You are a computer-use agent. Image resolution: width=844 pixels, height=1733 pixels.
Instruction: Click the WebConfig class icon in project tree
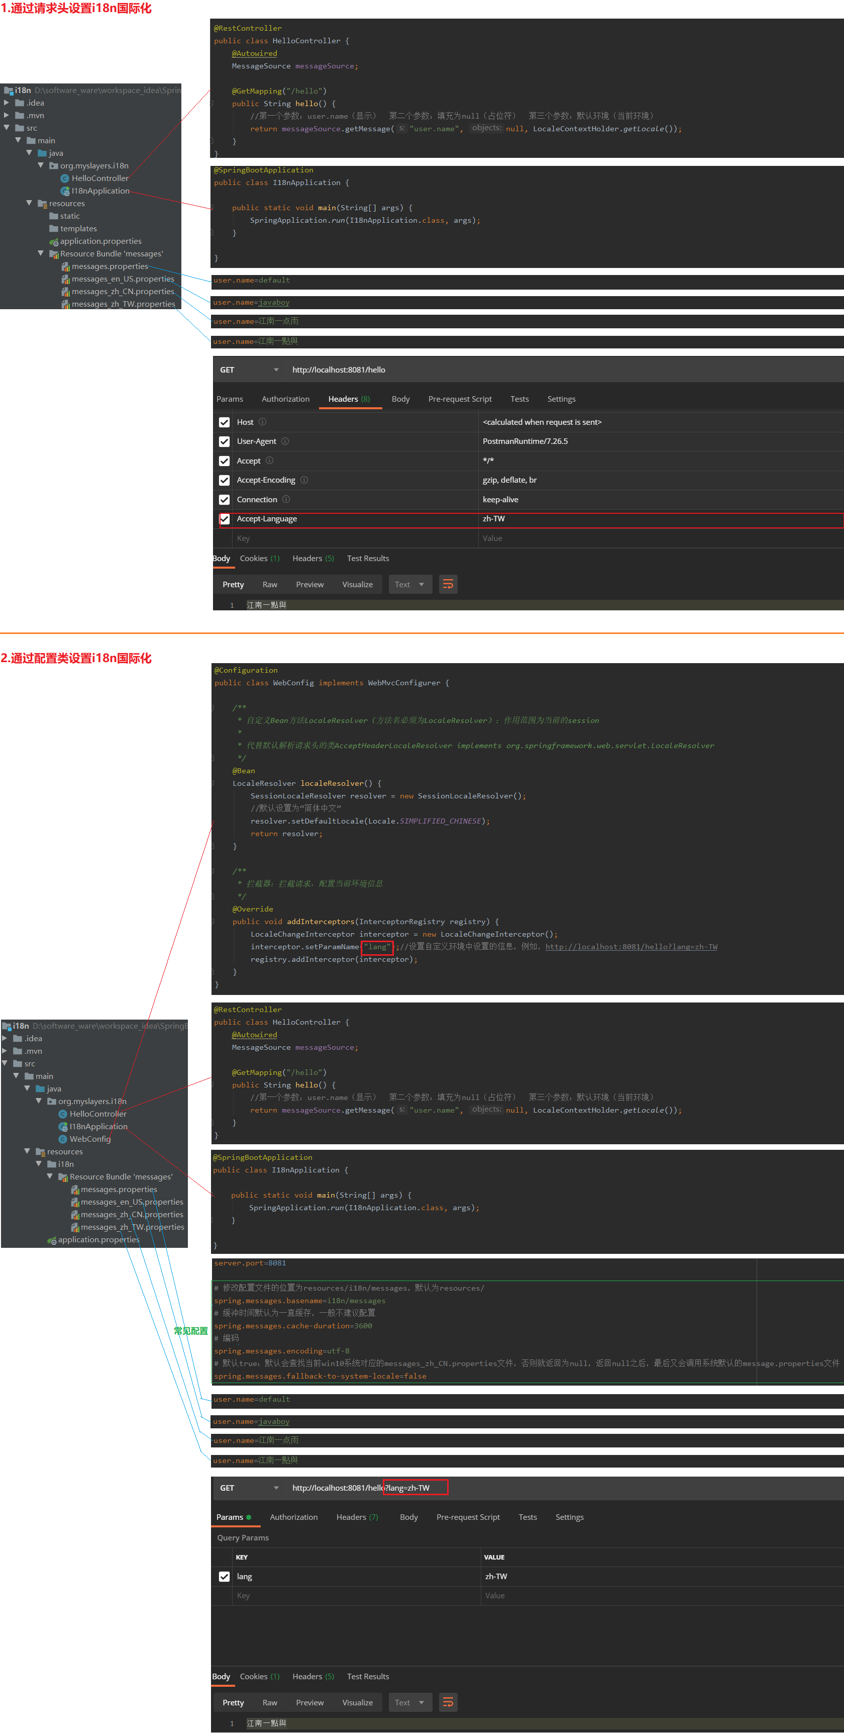coord(62,1139)
